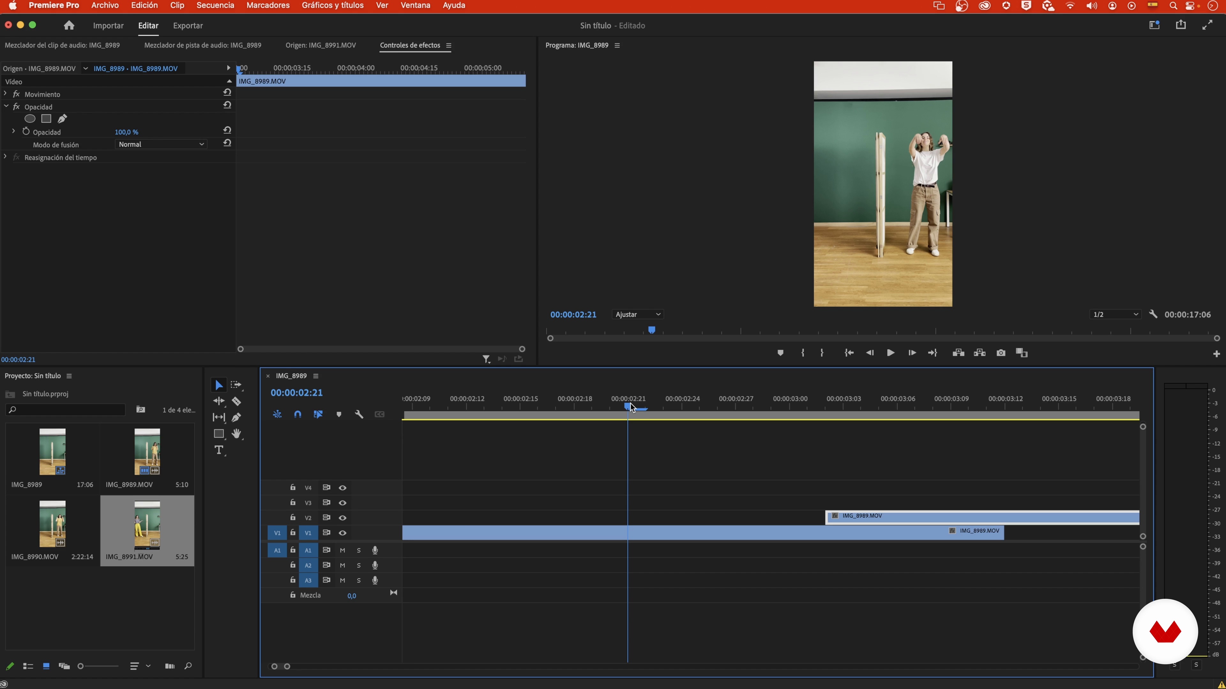Reset Modo de fusión parameter
This screenshot has width=1226, height=689.
click(x=227, y=143)
